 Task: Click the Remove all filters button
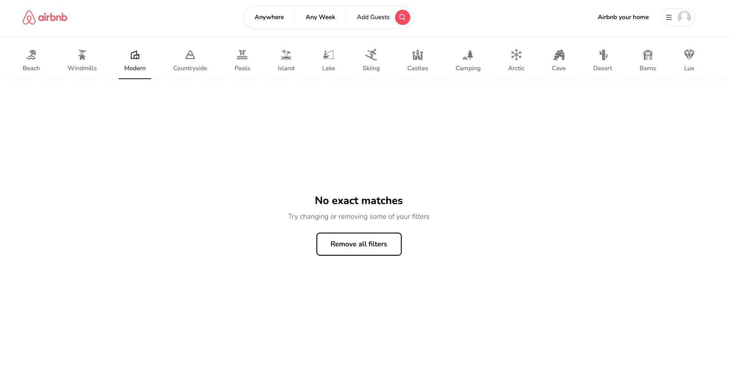click(x=359, y=244)
